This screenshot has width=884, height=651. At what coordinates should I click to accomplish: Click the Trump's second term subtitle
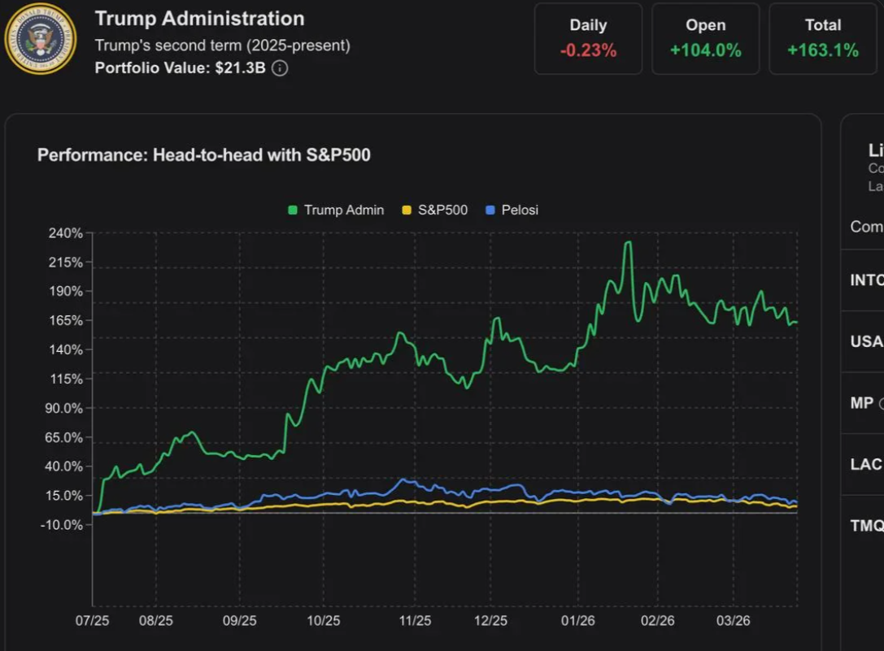[222, 45]
